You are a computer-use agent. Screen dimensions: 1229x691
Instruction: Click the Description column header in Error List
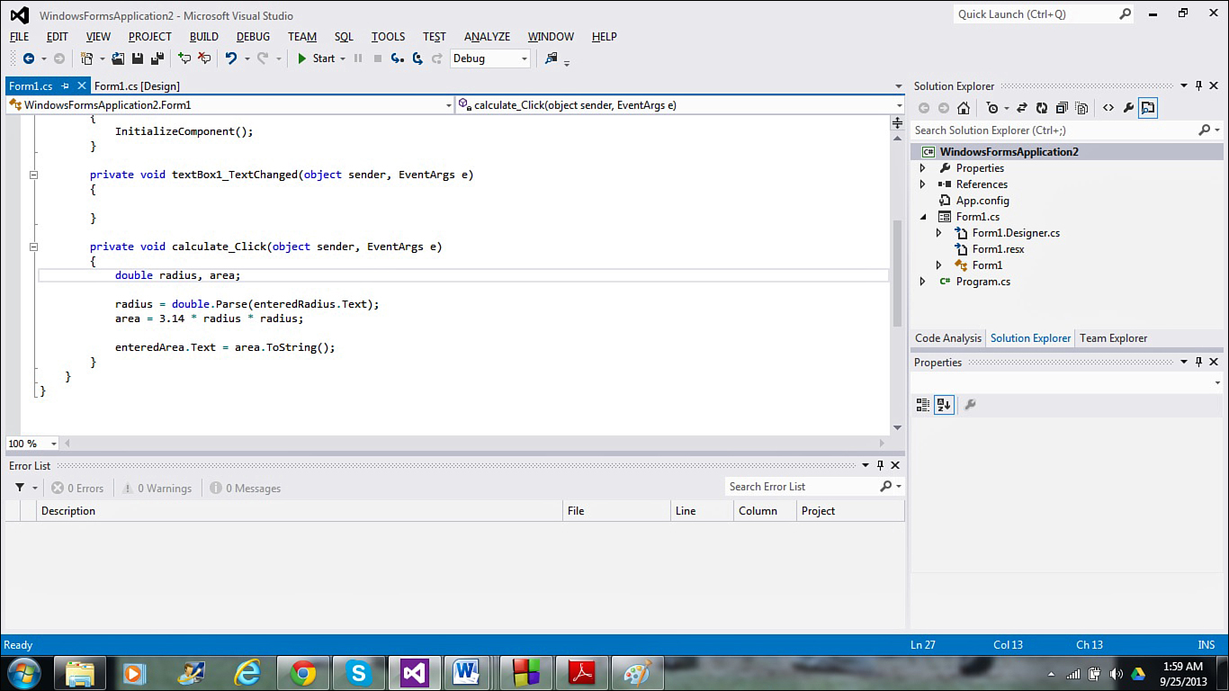click(301, 511)
